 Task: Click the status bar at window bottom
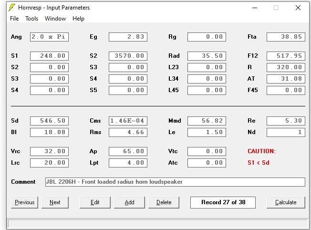tap(158, 224)
